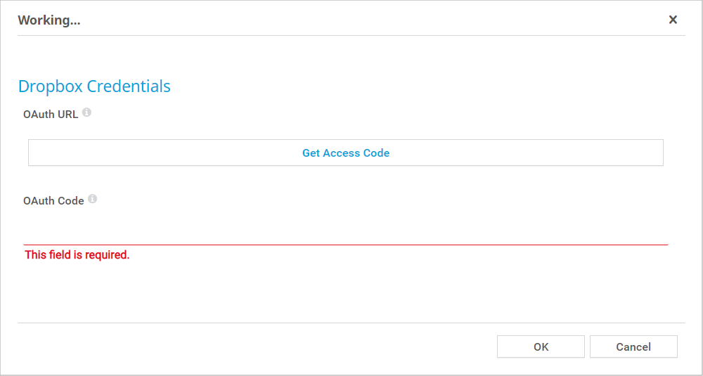Viewport: 703px width, 376px height.
Task: Click OK to confirm Dropbox credentials
Action: [x=541, y=346]
